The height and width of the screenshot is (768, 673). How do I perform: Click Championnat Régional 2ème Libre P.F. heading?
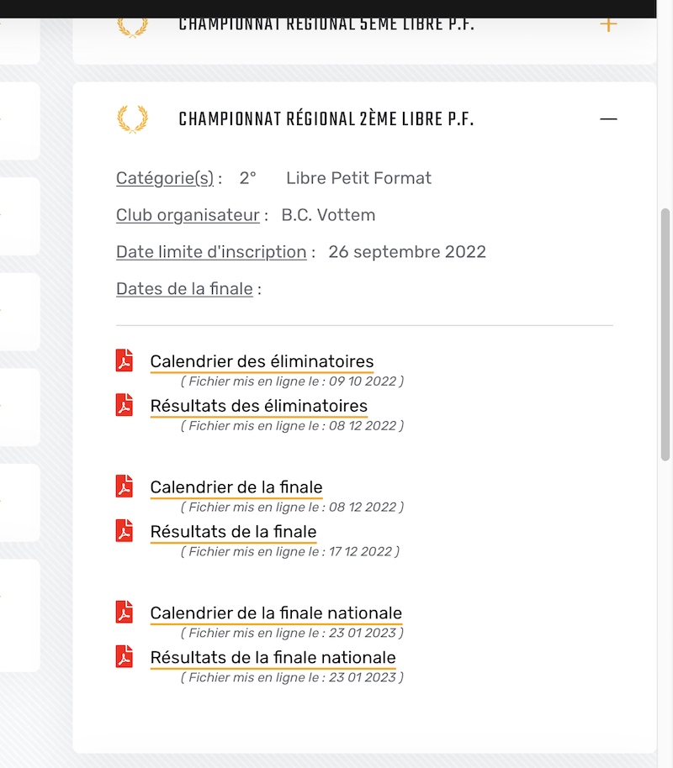(326, 119)
